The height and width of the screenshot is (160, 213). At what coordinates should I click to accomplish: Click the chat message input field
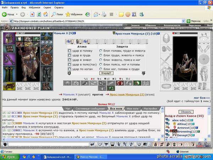(48, 144)
